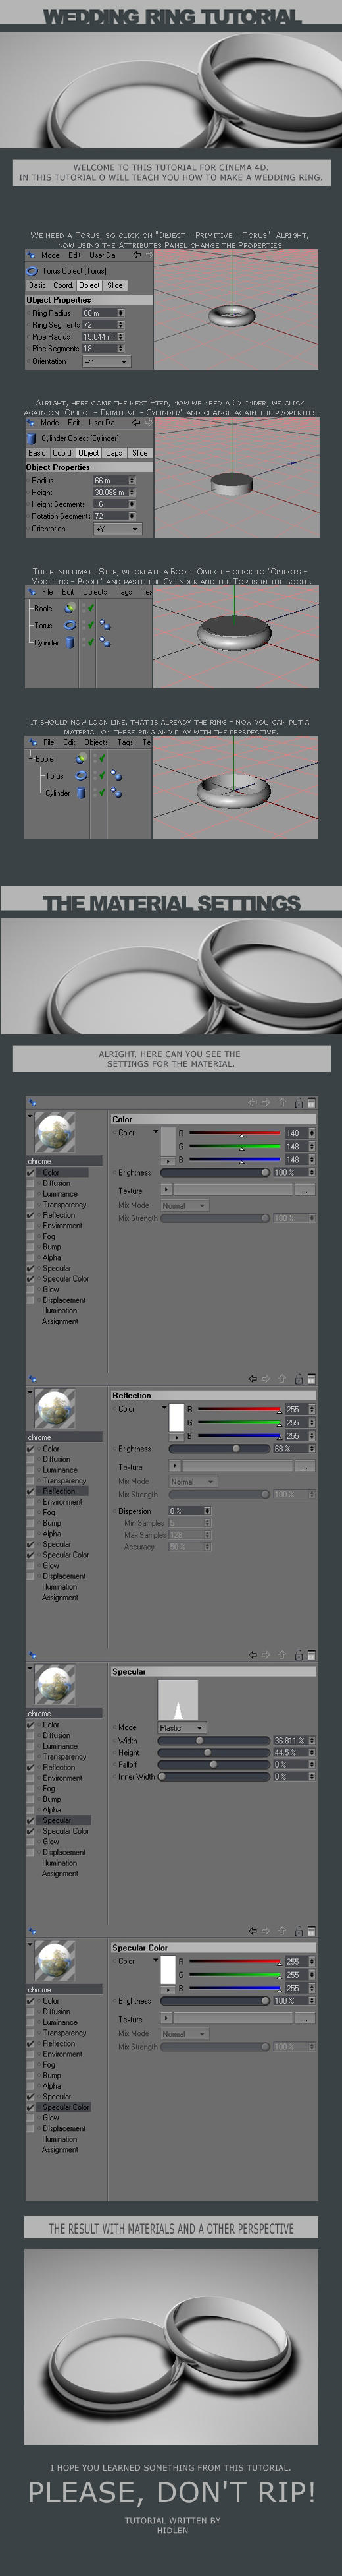Click the Width slider in the Specular panel
The image size is (342, 2576).
(213, 1740)
